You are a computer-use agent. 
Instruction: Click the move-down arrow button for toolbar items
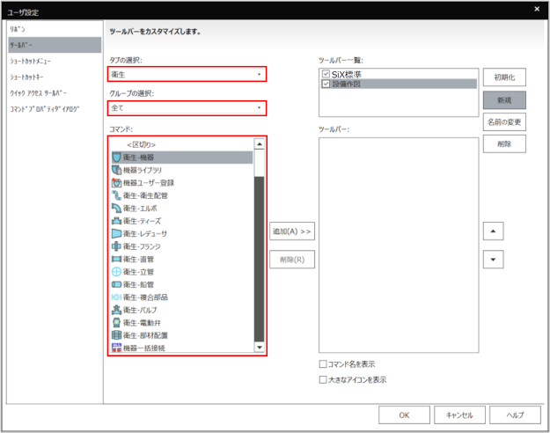click(495, 260)
